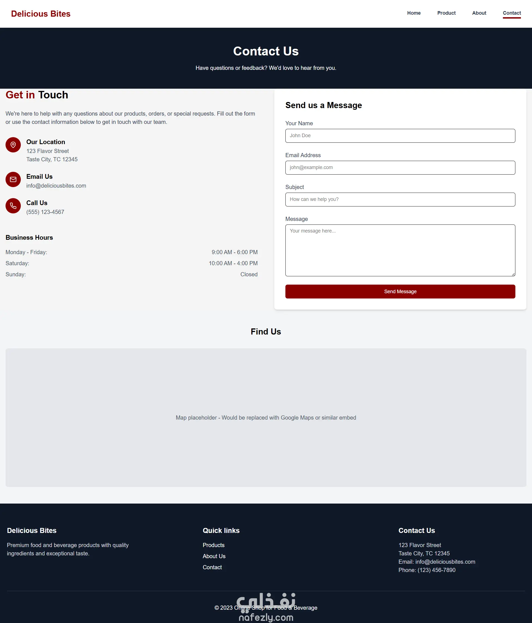Focus the Your Name field

point(400,136)
